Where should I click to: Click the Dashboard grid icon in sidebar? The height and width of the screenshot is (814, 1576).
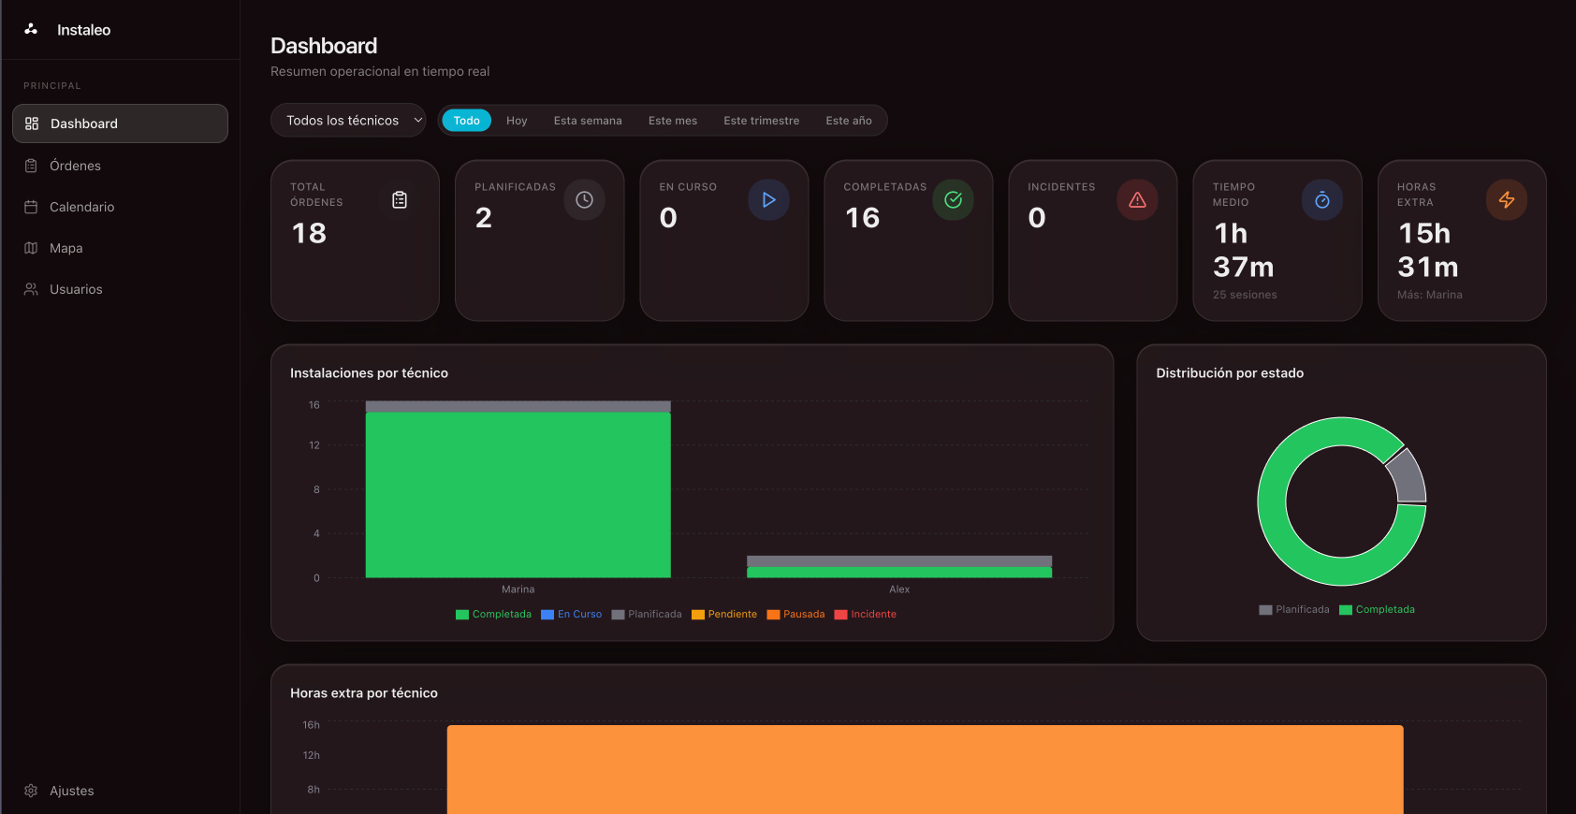point(32,124)
